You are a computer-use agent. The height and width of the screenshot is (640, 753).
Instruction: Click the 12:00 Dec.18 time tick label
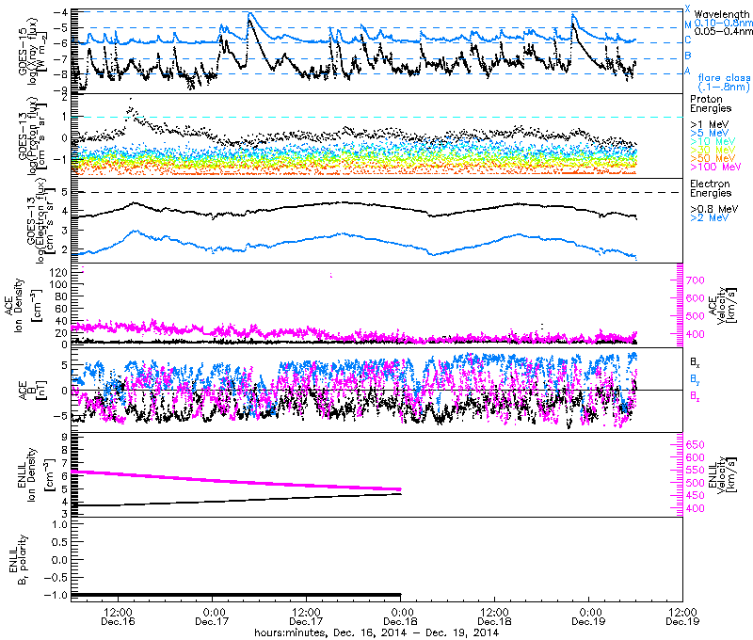[494, 616]
